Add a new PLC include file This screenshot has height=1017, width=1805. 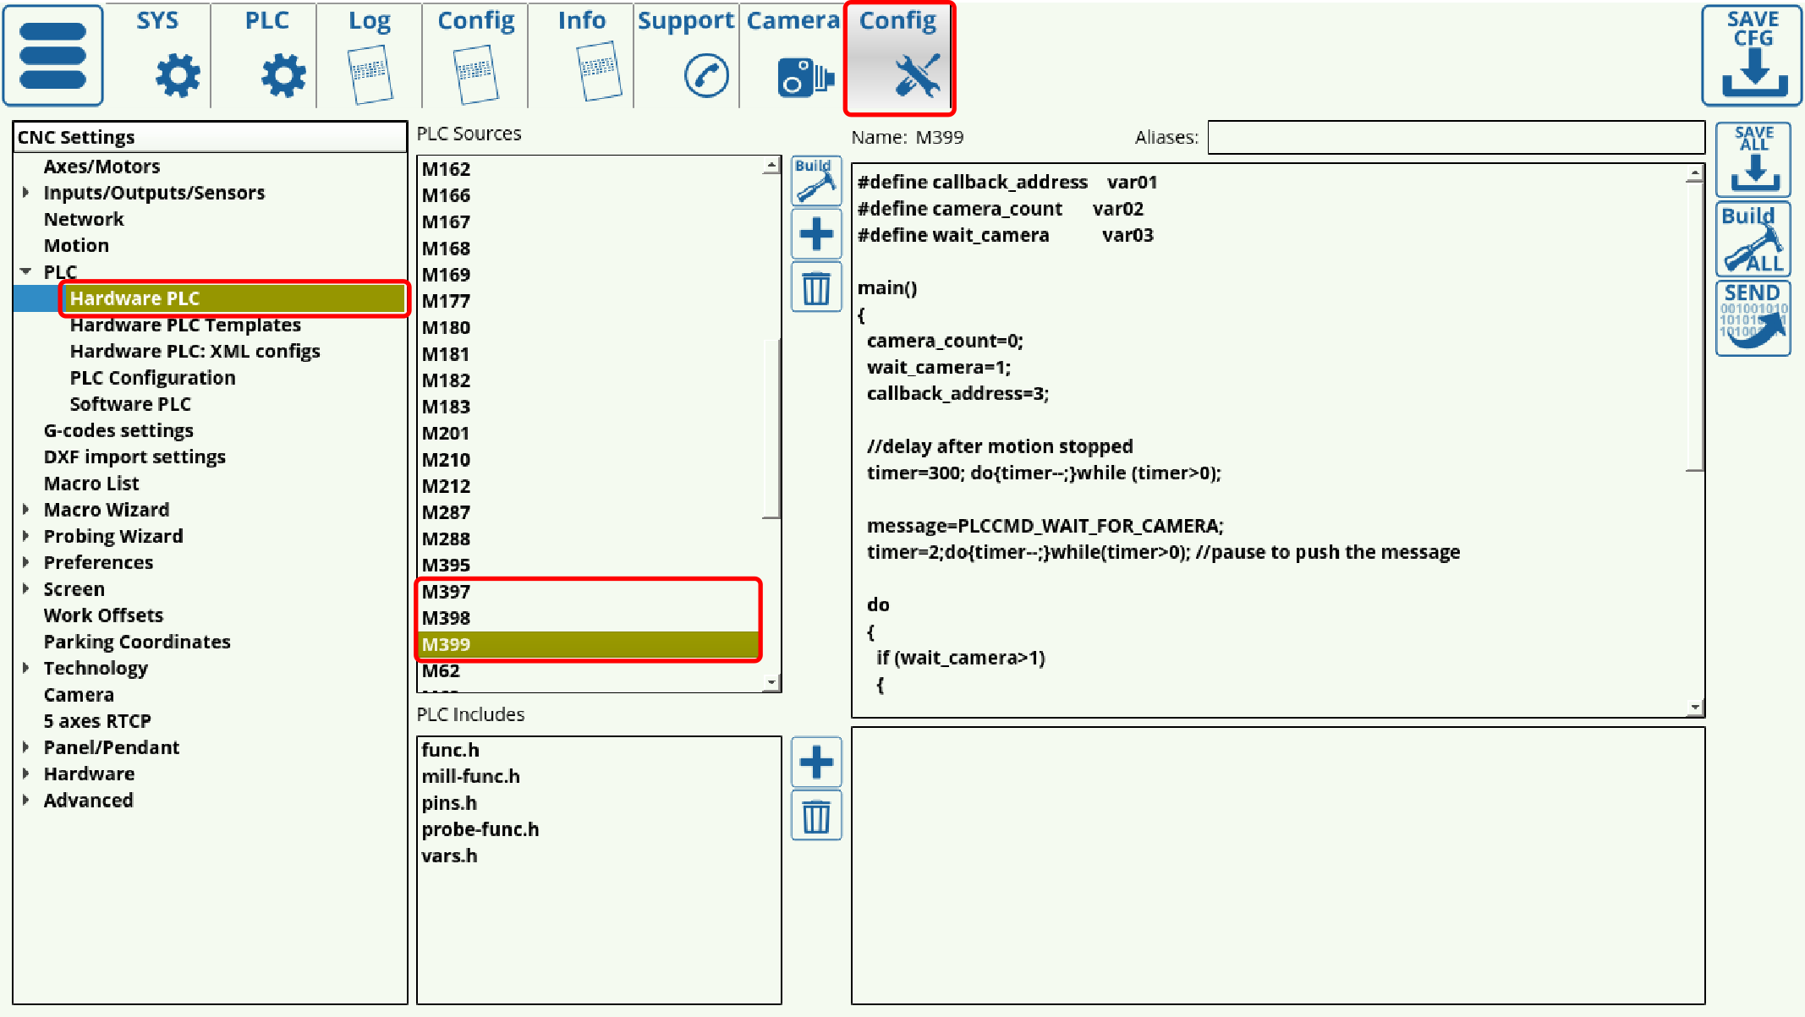pos(815,762)
